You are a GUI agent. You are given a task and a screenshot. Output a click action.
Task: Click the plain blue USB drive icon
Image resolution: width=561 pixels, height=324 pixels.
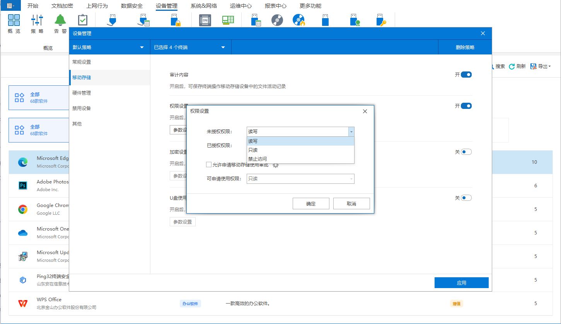pos(325,20)
